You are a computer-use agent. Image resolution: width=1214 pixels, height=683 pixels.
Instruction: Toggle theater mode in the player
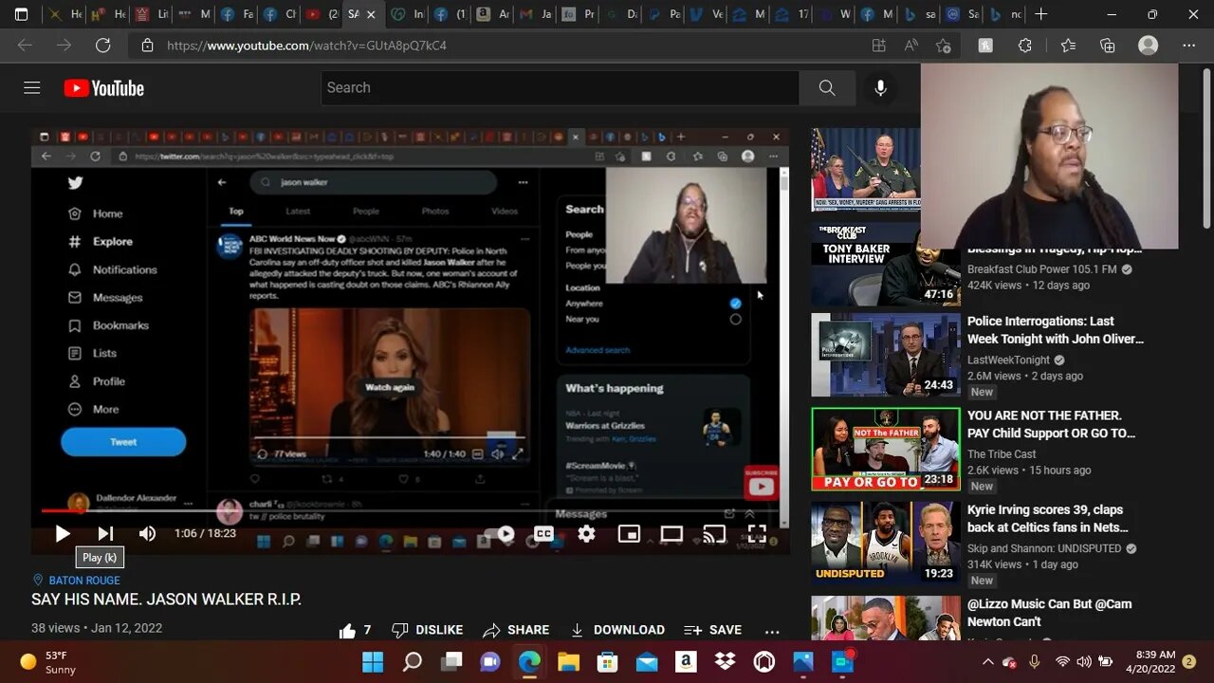[671, 534]
